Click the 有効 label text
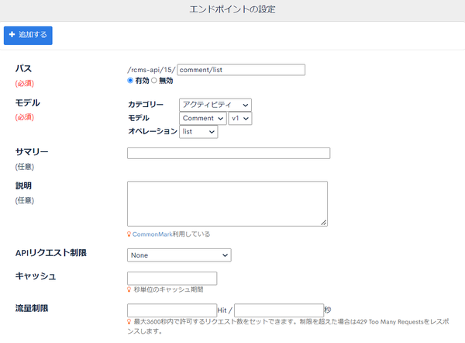Screen dimensions: 465x343 142,81
